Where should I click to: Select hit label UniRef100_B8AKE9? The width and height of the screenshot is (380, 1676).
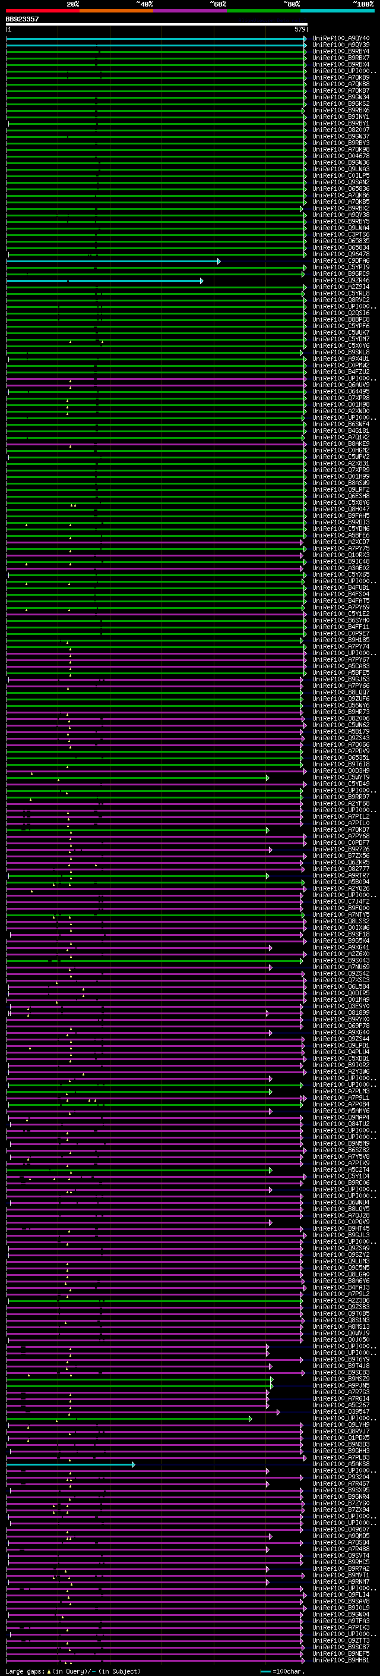340,444
